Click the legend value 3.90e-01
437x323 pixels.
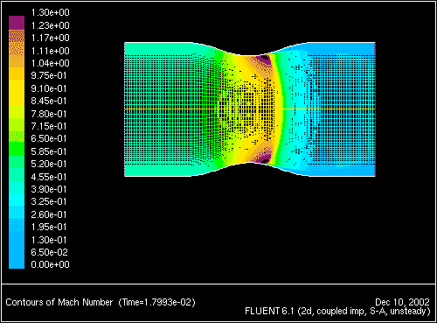[x=49, y=189]
